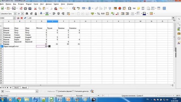Increase indent icon
This screenshot has width=181, height=102.
(x=123, y=14)
